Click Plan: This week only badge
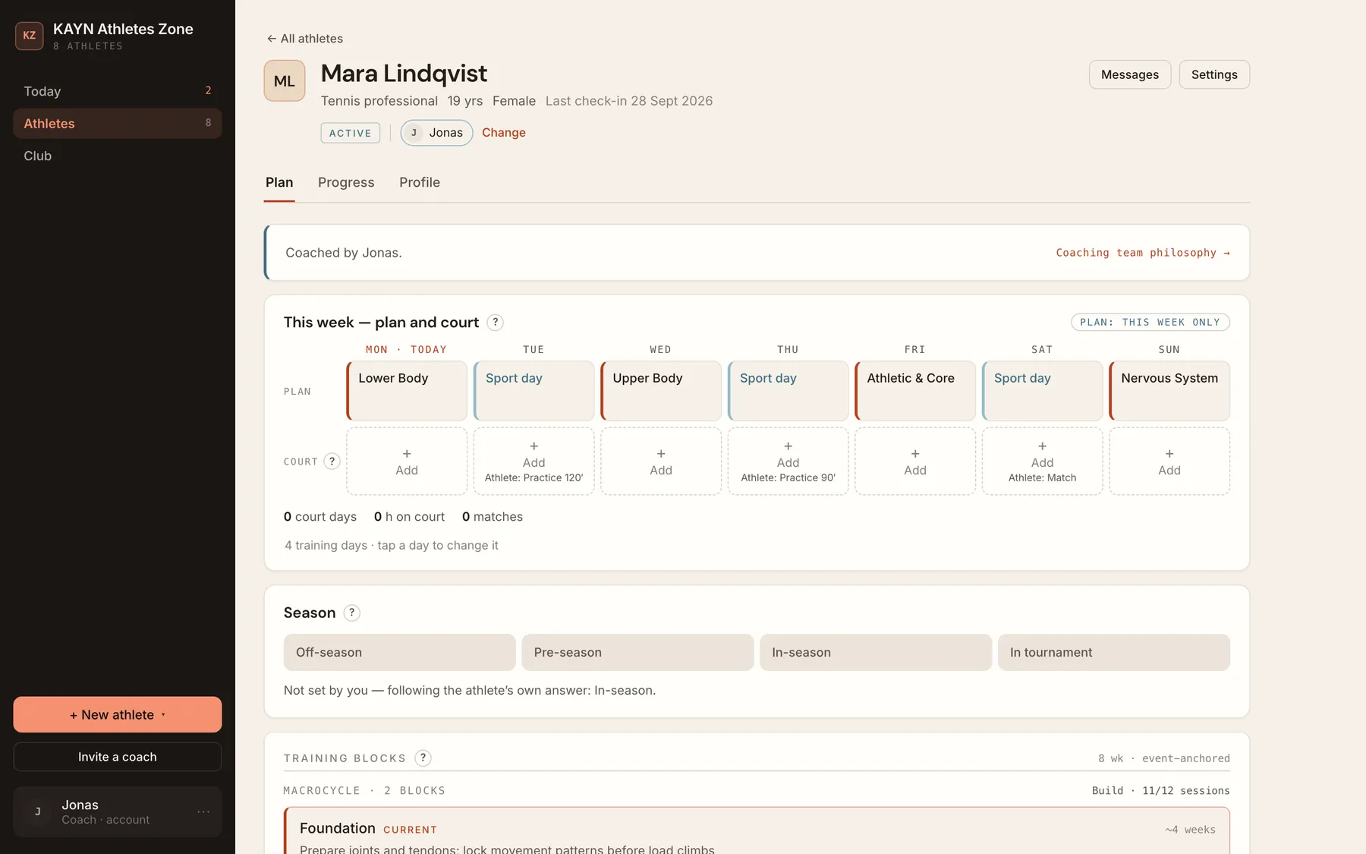Viewport: 1366px width, 854px height. tap(1150, 323)
